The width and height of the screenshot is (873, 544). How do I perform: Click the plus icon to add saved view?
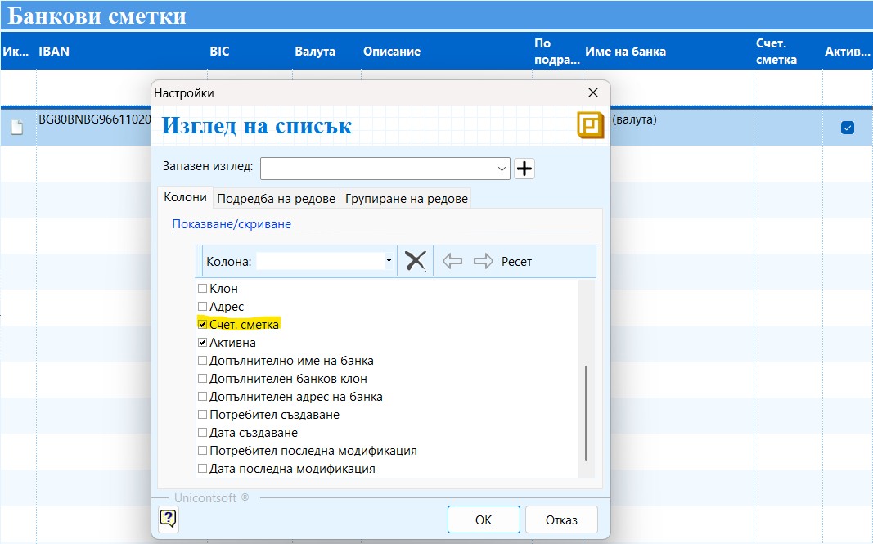524,169
